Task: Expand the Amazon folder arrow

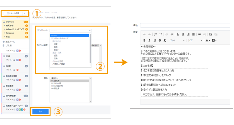Action: click(x=4, y=33)
